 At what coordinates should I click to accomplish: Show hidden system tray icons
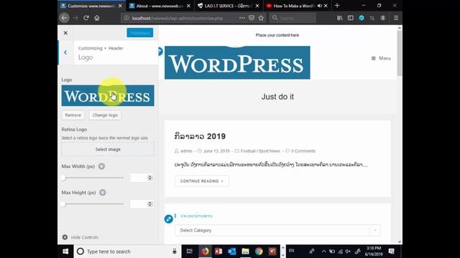click(x=323, y=252)
